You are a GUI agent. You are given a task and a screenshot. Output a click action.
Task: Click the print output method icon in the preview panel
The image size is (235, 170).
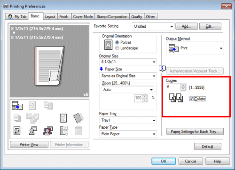(x=17, y=106)
